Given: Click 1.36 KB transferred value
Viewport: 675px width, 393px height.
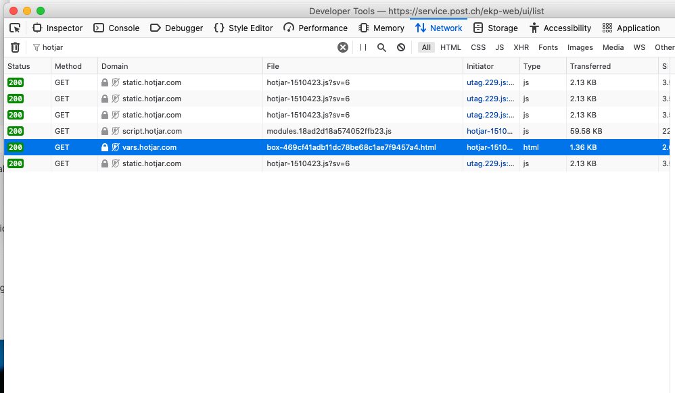Looking at the screenshot, I should (583, 147).
